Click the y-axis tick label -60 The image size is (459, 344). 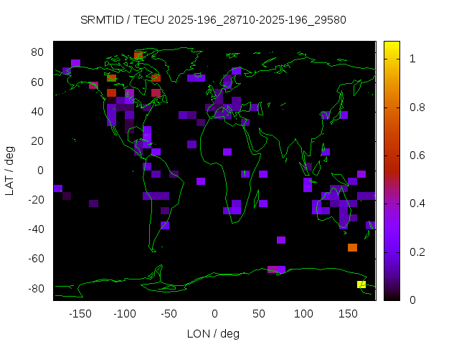coord(36,259)
